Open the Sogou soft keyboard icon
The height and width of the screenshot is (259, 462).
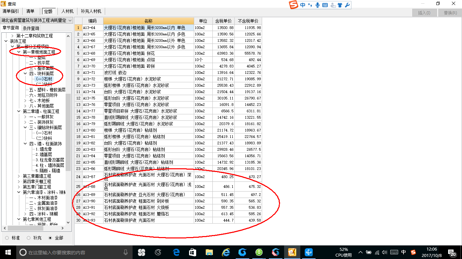click(x=325, y=5)
